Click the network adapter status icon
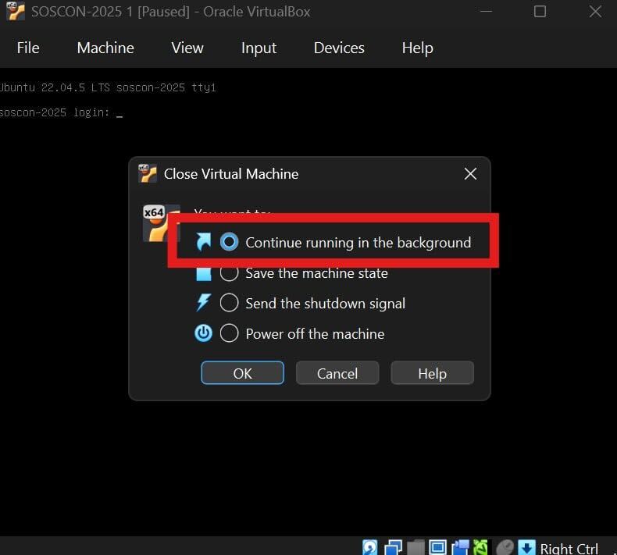This screenshot has width=617, height=555. pos(393,547)
